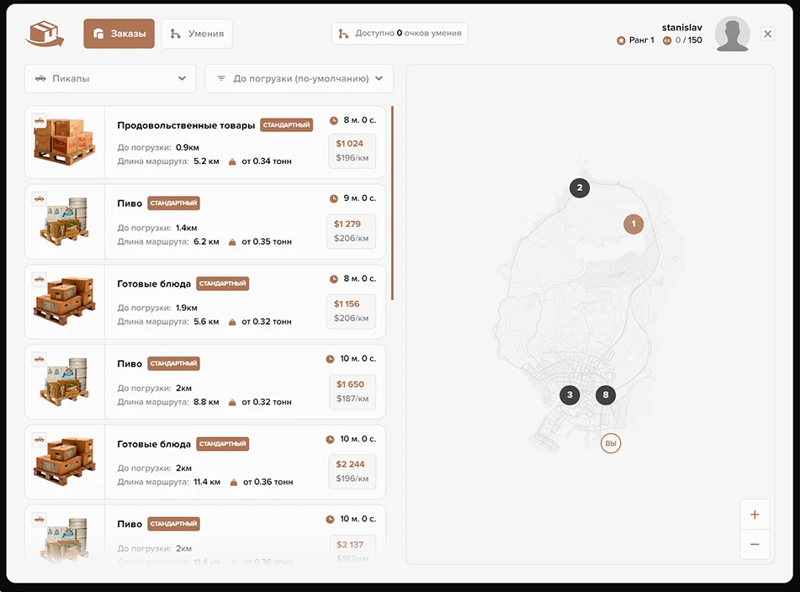Zoom out the map with minus button

click(x=755, y=544)
